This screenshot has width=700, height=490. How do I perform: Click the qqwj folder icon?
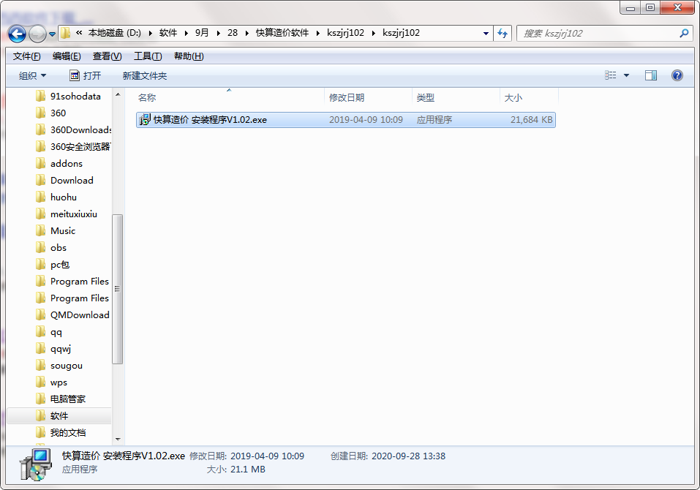41,349
